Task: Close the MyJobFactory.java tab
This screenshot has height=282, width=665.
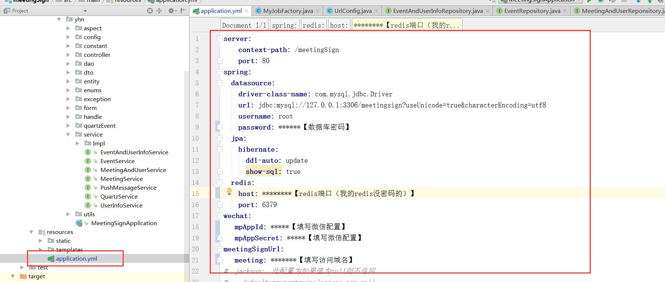Action: (x=318, y=11)
